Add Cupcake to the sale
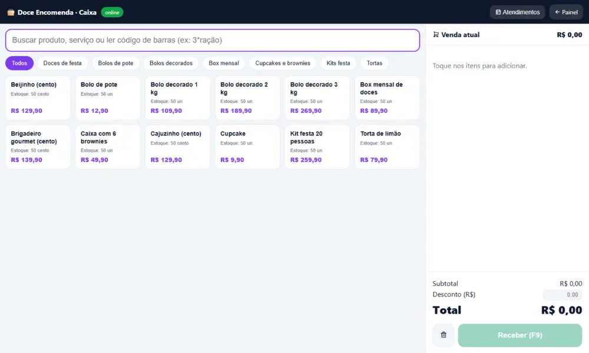This screenshot has height=353, width=589. (247, 146)
